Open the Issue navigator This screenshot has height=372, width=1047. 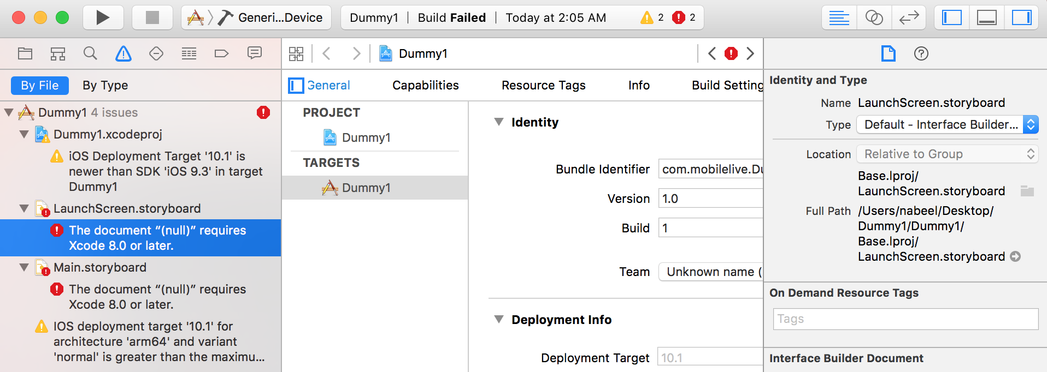tap(123, 53)
